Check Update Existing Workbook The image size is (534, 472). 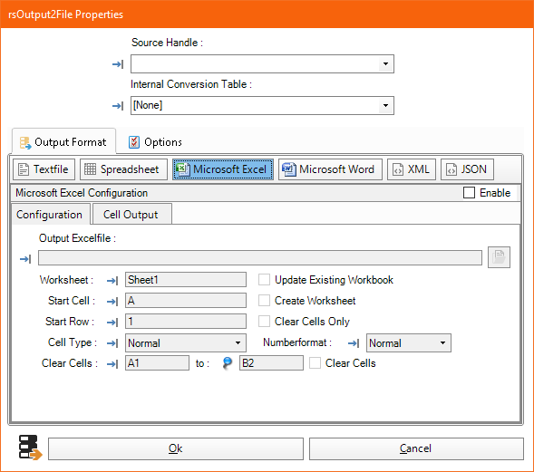tap(264, 280)
